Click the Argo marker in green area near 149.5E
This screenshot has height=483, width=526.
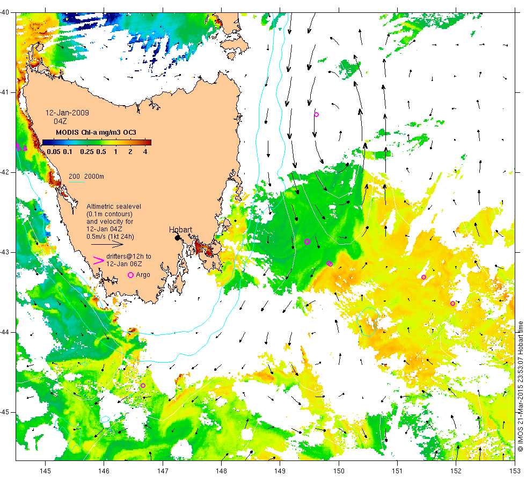click(307, 242)
